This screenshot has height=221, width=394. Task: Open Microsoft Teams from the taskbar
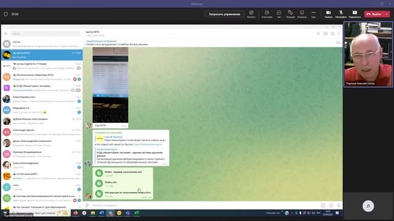click(128, 213)
